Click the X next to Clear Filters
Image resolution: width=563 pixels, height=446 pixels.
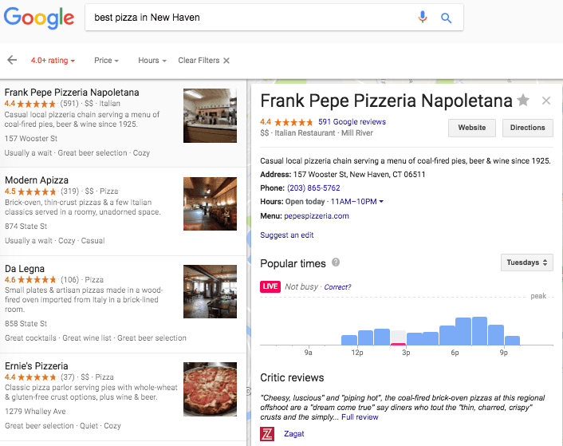(x=226, y=61)
